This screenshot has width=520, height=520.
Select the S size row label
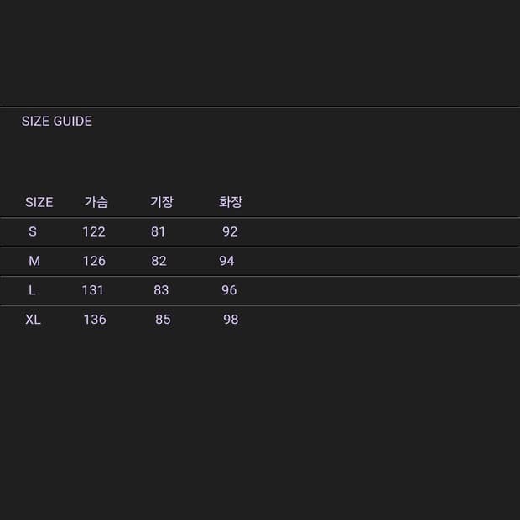point(33,231)
